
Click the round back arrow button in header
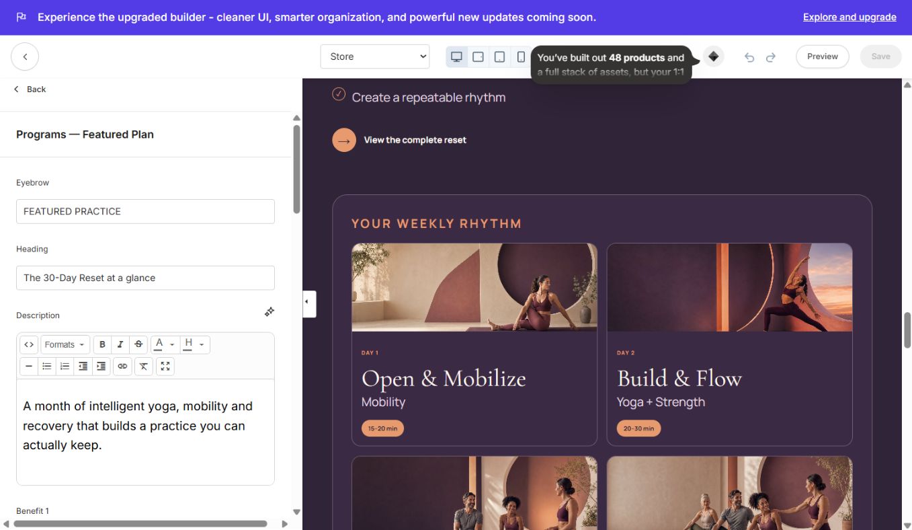pos(25,56)
